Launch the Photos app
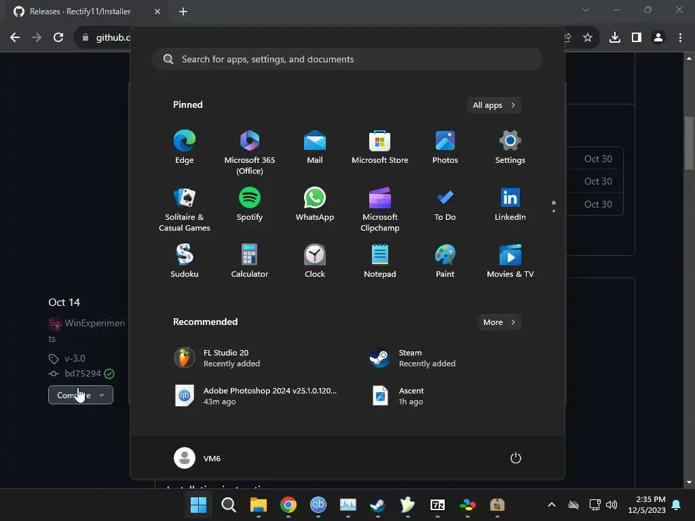The height and width of the screenshot is (521, 695). [445, 147]
